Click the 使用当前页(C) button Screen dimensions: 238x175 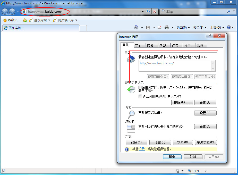pos(158,77)
